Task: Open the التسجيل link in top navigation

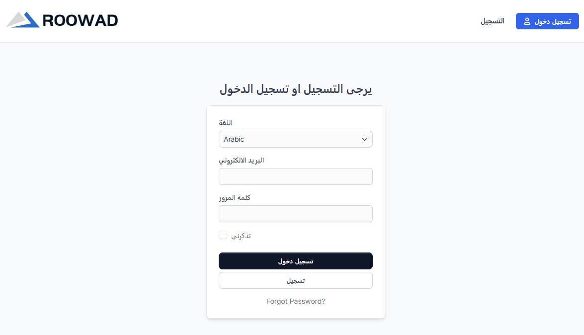Action: pyautogui.click(x=493, y=21)
